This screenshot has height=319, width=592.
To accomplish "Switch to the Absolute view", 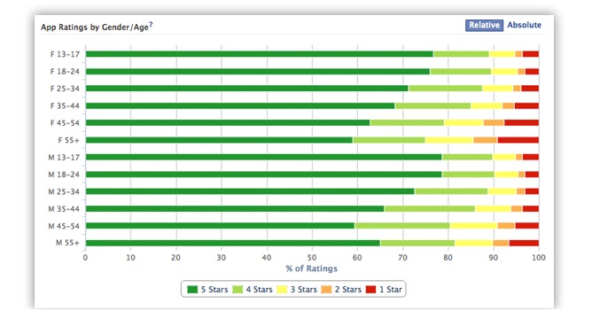I will pyautogui.click(x=524, y=25).
